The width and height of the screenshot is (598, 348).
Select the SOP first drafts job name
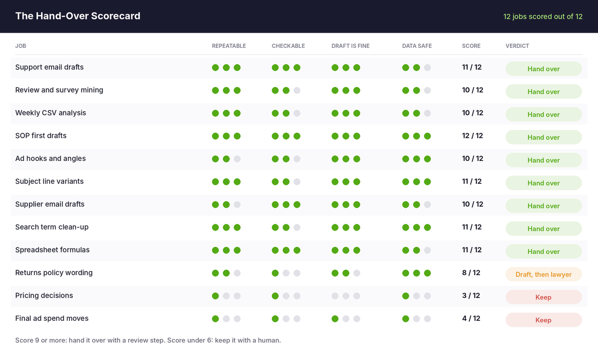point(41,136)
